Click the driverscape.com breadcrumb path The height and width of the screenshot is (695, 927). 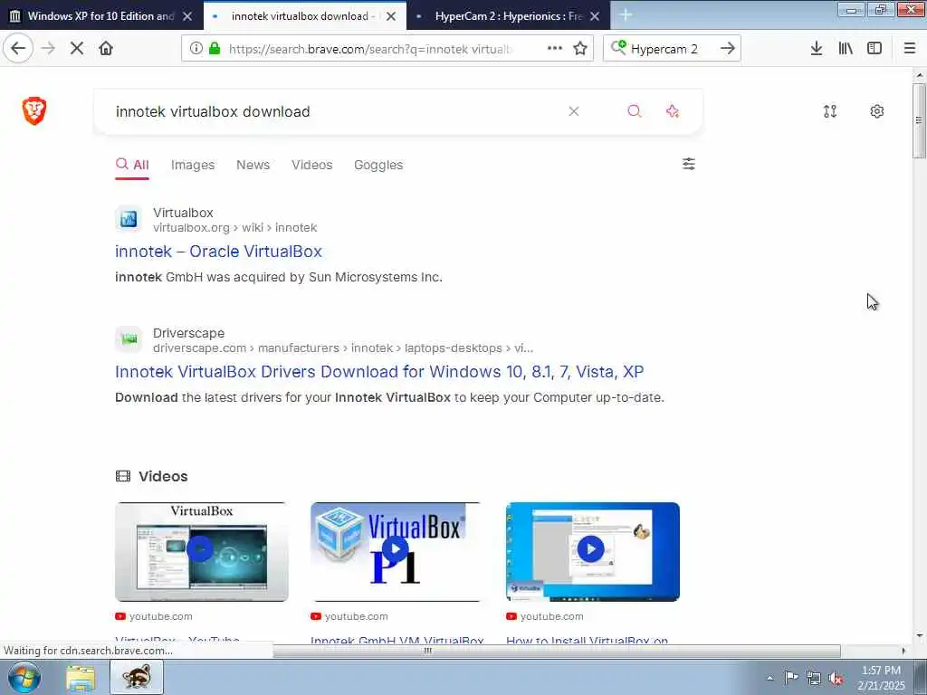[x=343, y=348]
